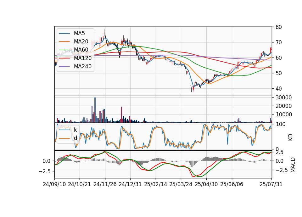Click the 100 label on KD axis

click(280, 124)
